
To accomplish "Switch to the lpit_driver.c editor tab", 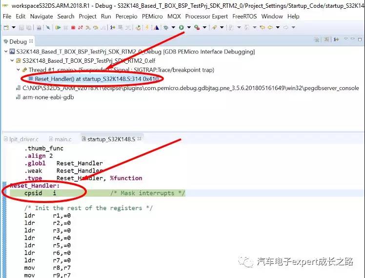I will coord(23,139).
